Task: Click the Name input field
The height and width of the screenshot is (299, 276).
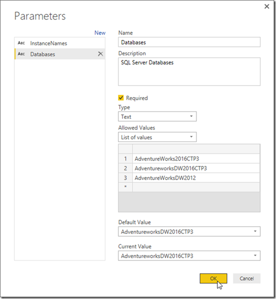Action: tap(189, 42)
